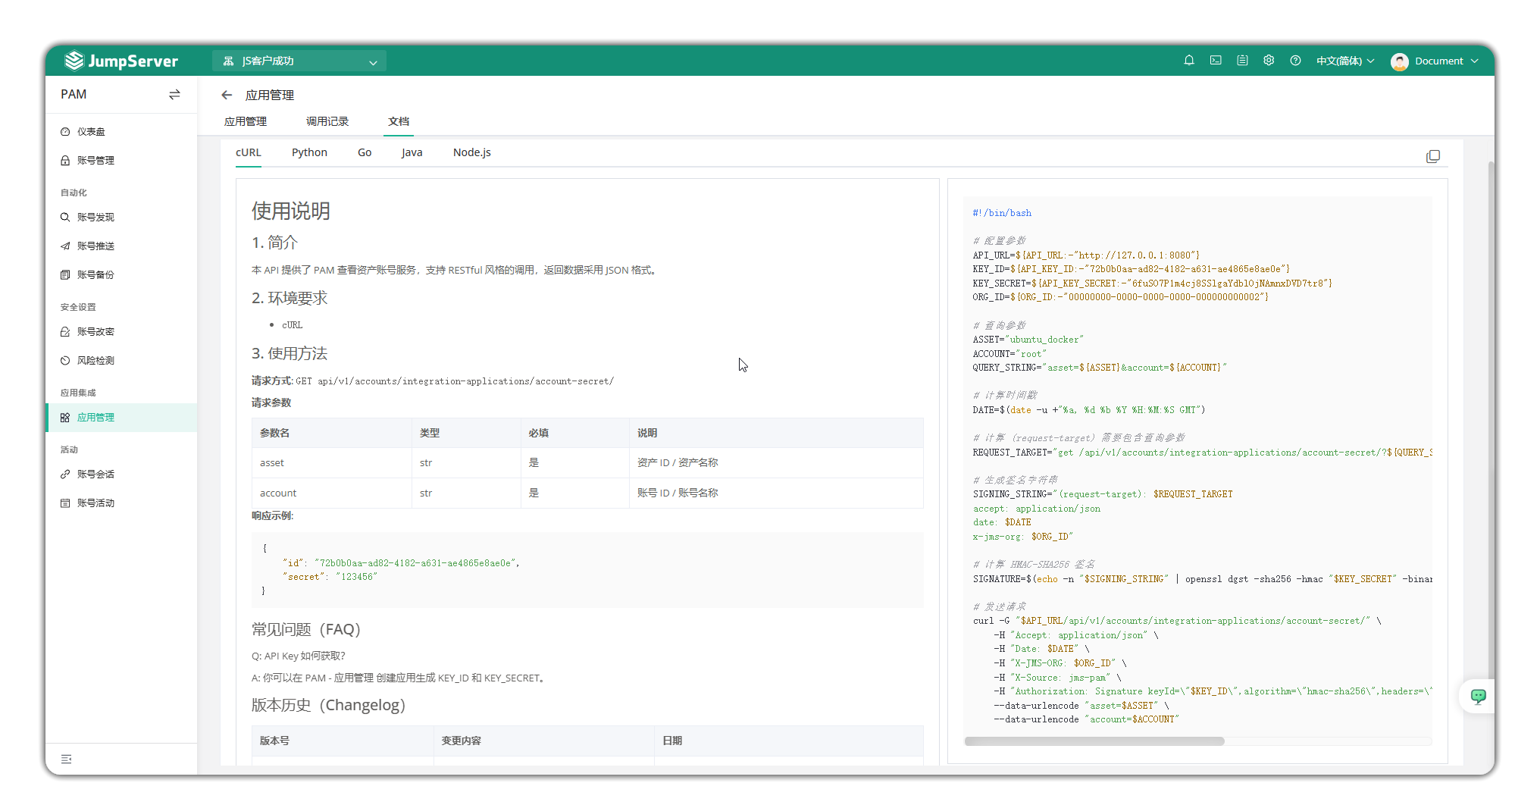Select the cURL code tab

pyautogui.click(x=249, y=152)
